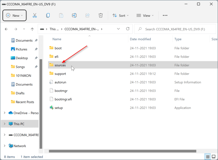Click the search box for drive F:

tap(175, 29)
